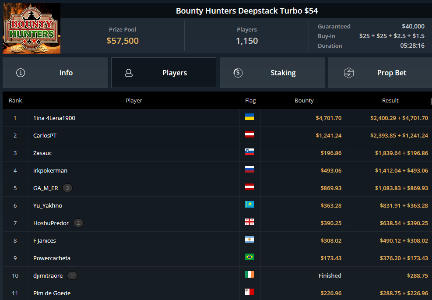Select player Powercacheta
The image size is (432, 300).
pyautogui.click(x=52, y=258)
